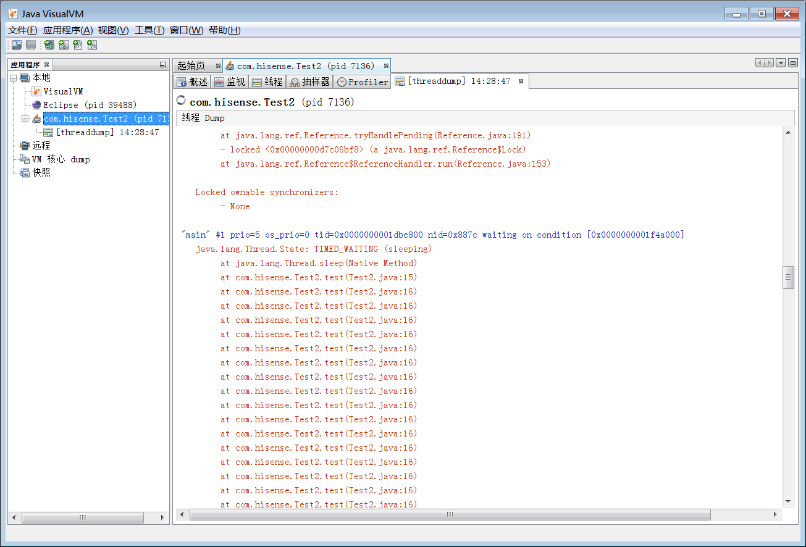Switch to the 概述 overview tab
Image resolution: width=806 pixels, height=547 pixels.
pos(192,81)
